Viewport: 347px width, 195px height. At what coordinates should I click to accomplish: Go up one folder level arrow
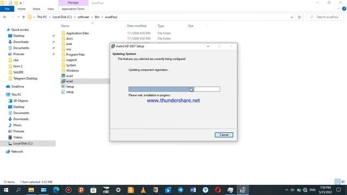point(23,17)
